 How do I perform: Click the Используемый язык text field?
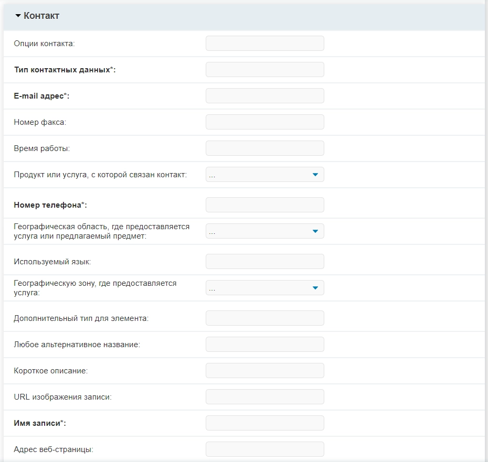265,261
